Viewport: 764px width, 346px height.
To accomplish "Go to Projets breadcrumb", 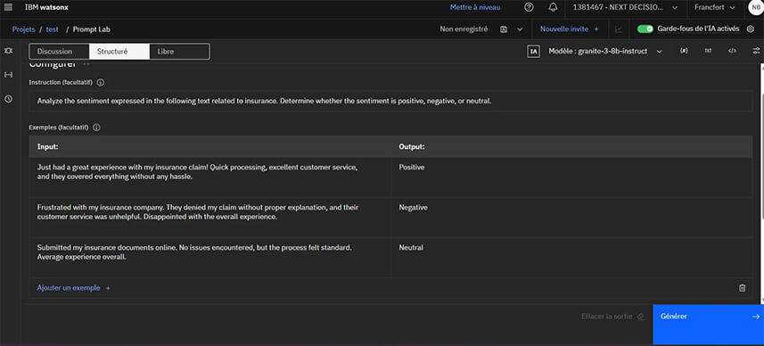I will pyautogui.click(x=23, y=29).
